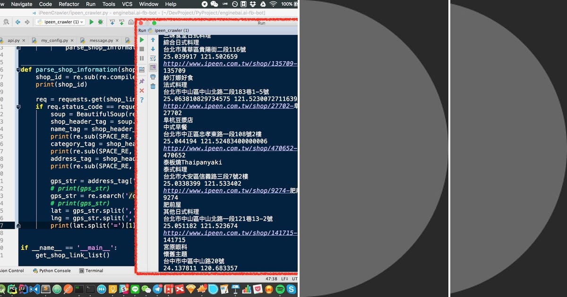Update project via the VCS down-arrow icon
The height and width of the screenshot is (297, 567).
click(x=112, y=22)
